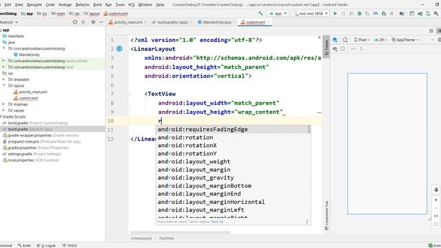Viewport: 441px width, 248px height.
Task: Open the Navigate menu
Action: pos(34,5)
